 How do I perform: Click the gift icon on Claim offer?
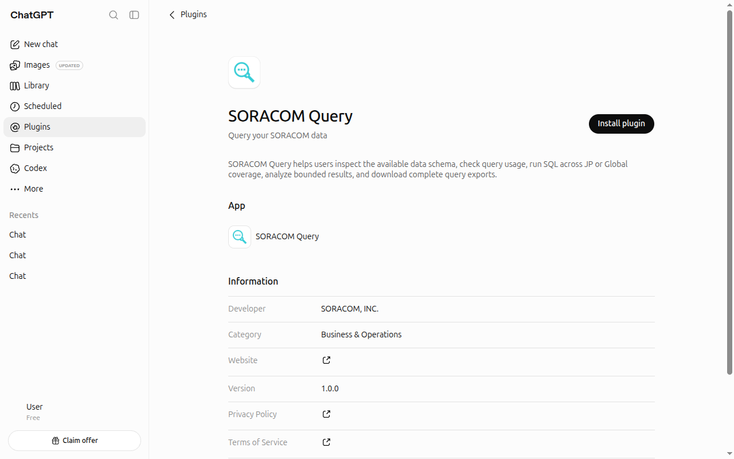coord(56,441)
